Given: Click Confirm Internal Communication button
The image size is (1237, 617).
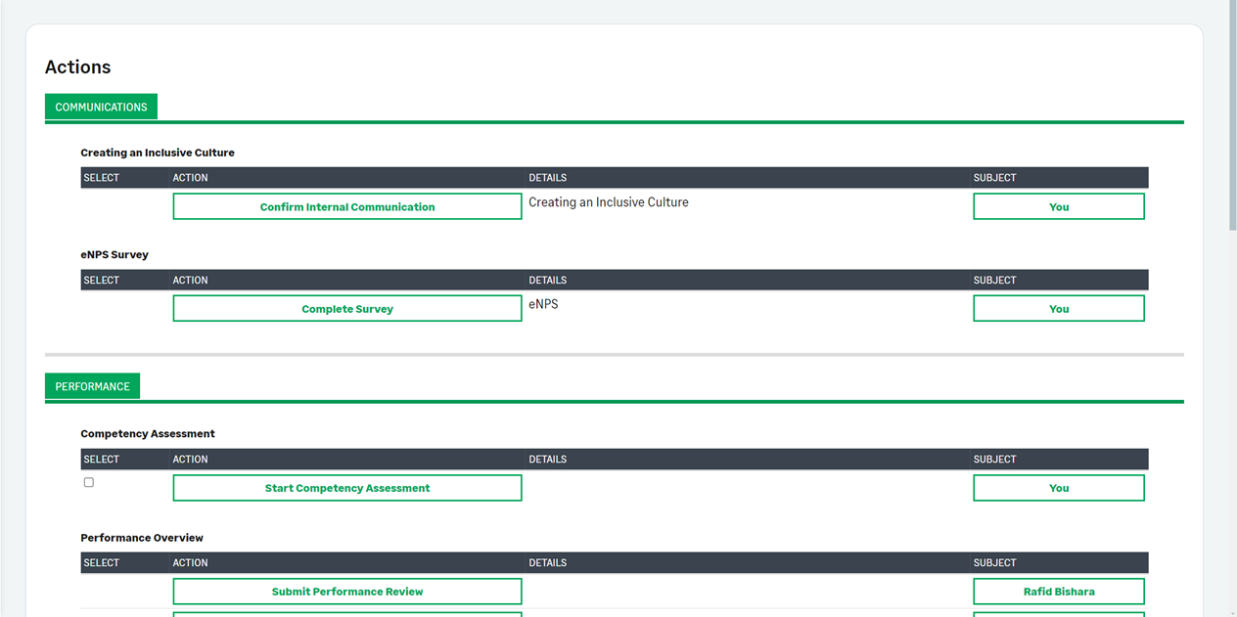Looking at the screenshot, I should pyautogui.click(x=347, y=207).
